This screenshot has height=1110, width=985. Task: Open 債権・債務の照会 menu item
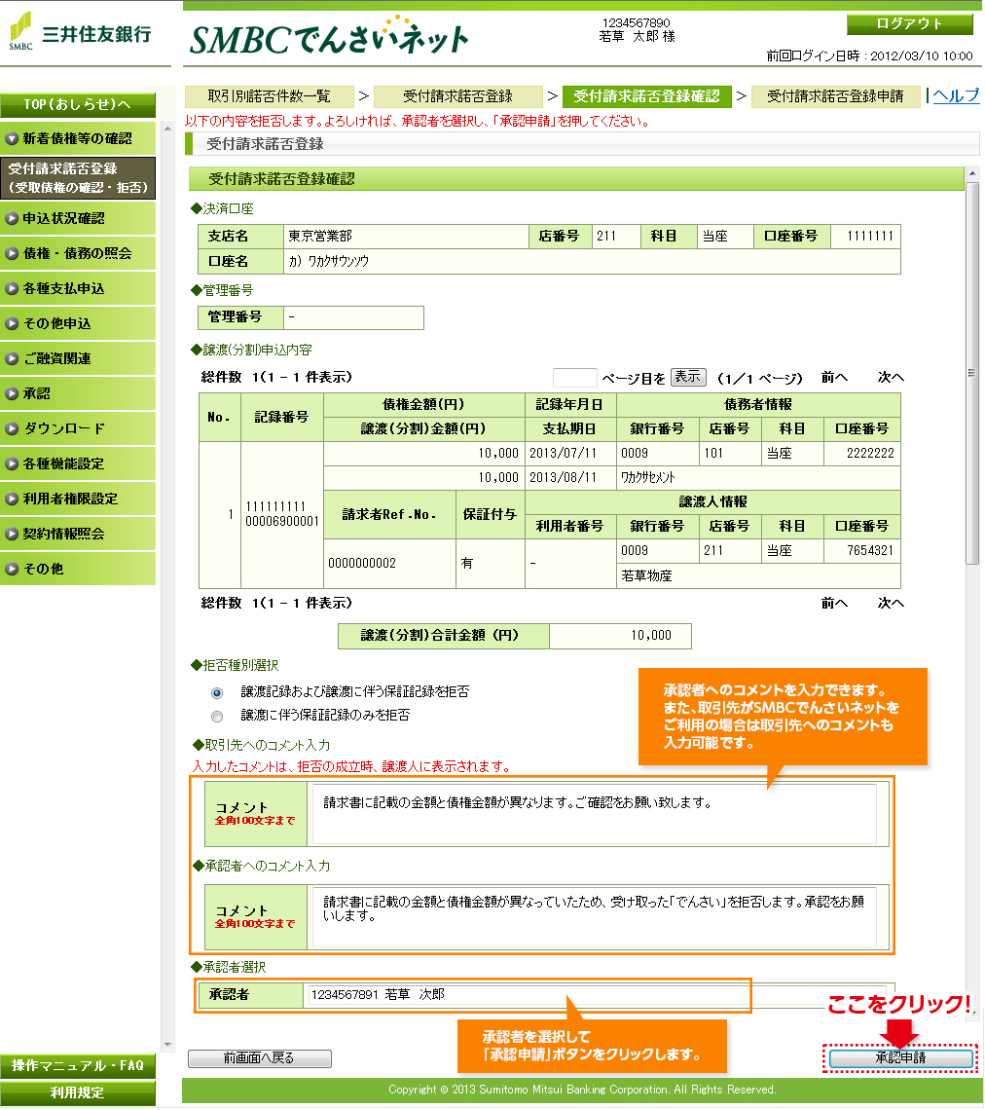78,253
